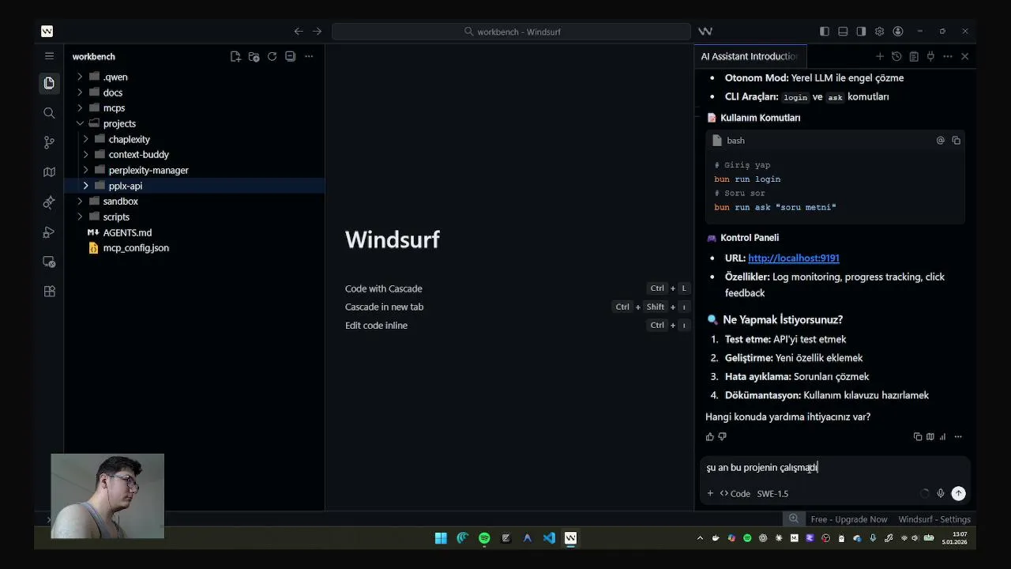Click the hamburger menu icon
This screenshot has height=569, width=1011.
click(x=49, y=56)
